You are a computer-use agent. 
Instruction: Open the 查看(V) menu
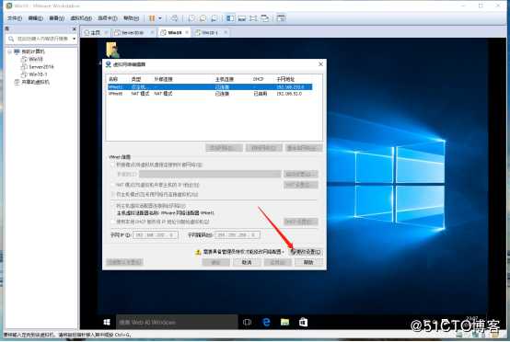(x=56, y=18)
